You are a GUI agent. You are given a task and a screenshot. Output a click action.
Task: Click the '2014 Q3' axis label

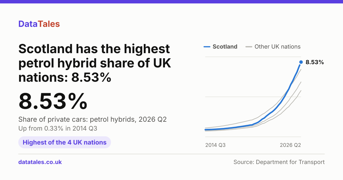click(216, 145)
